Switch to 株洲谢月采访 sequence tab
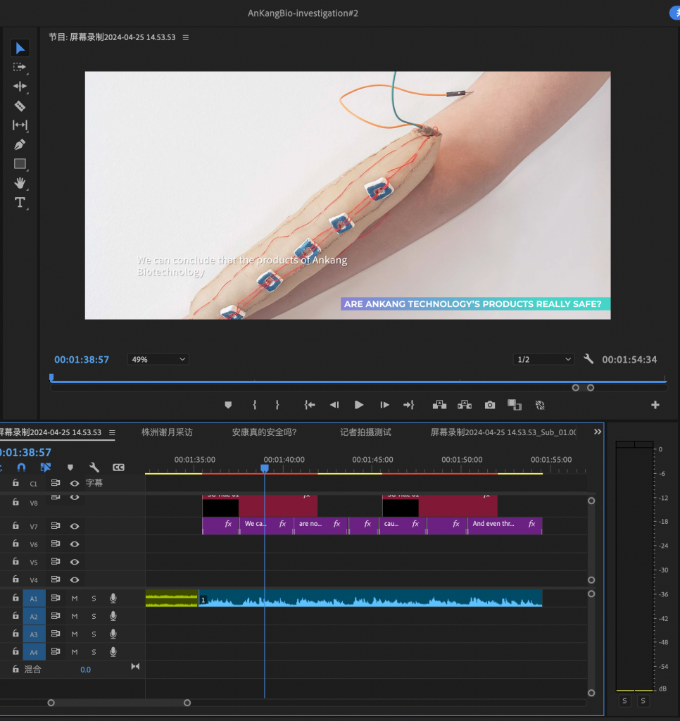Screen dimensions: 680x721 tap(167, 432)
